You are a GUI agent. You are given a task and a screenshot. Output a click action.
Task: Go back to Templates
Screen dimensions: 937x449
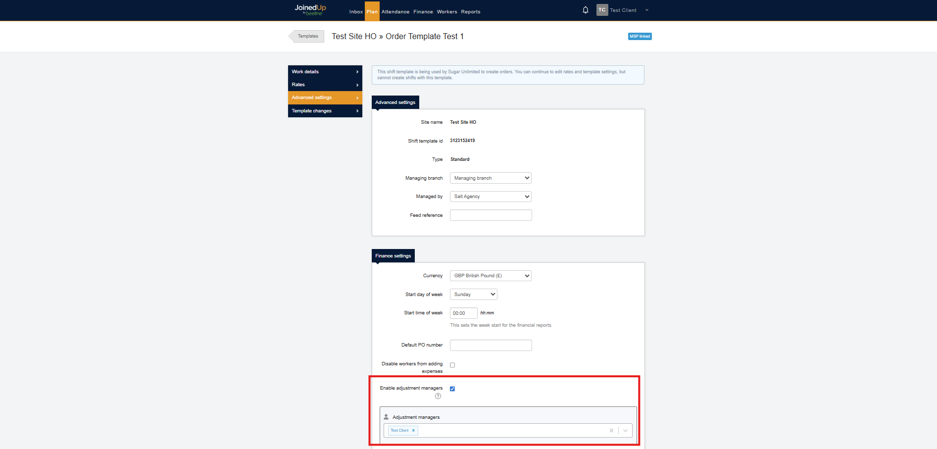coord(307,36)
